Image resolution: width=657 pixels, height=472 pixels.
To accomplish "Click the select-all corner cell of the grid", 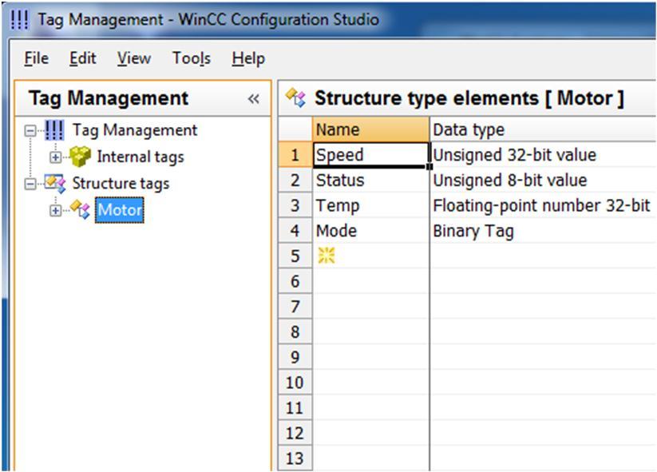I will pyautogui.click(x=295, y=129).
